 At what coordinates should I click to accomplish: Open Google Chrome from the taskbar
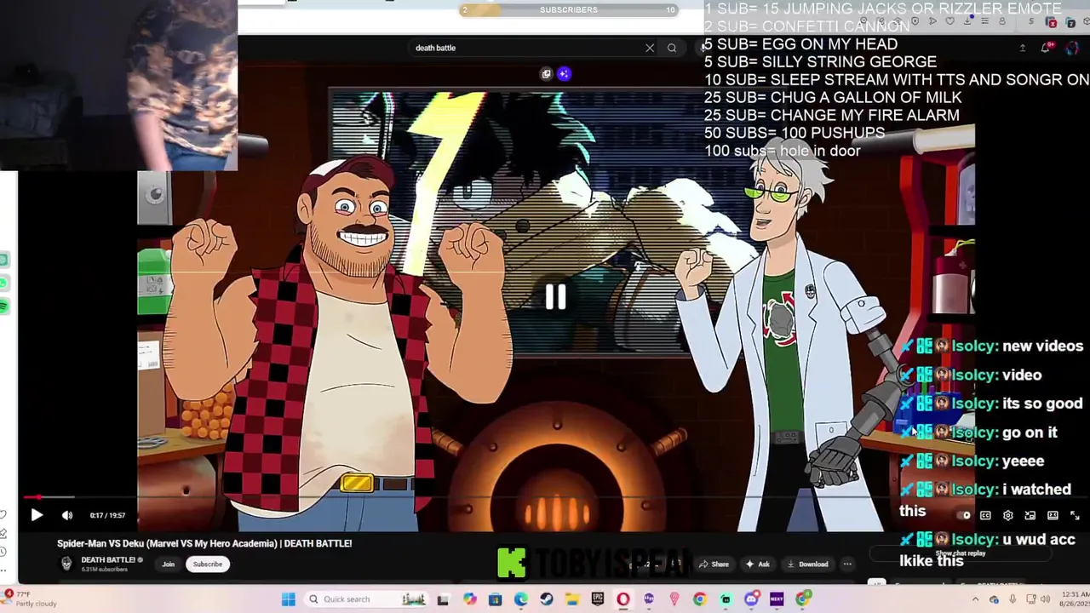[699, 599]
